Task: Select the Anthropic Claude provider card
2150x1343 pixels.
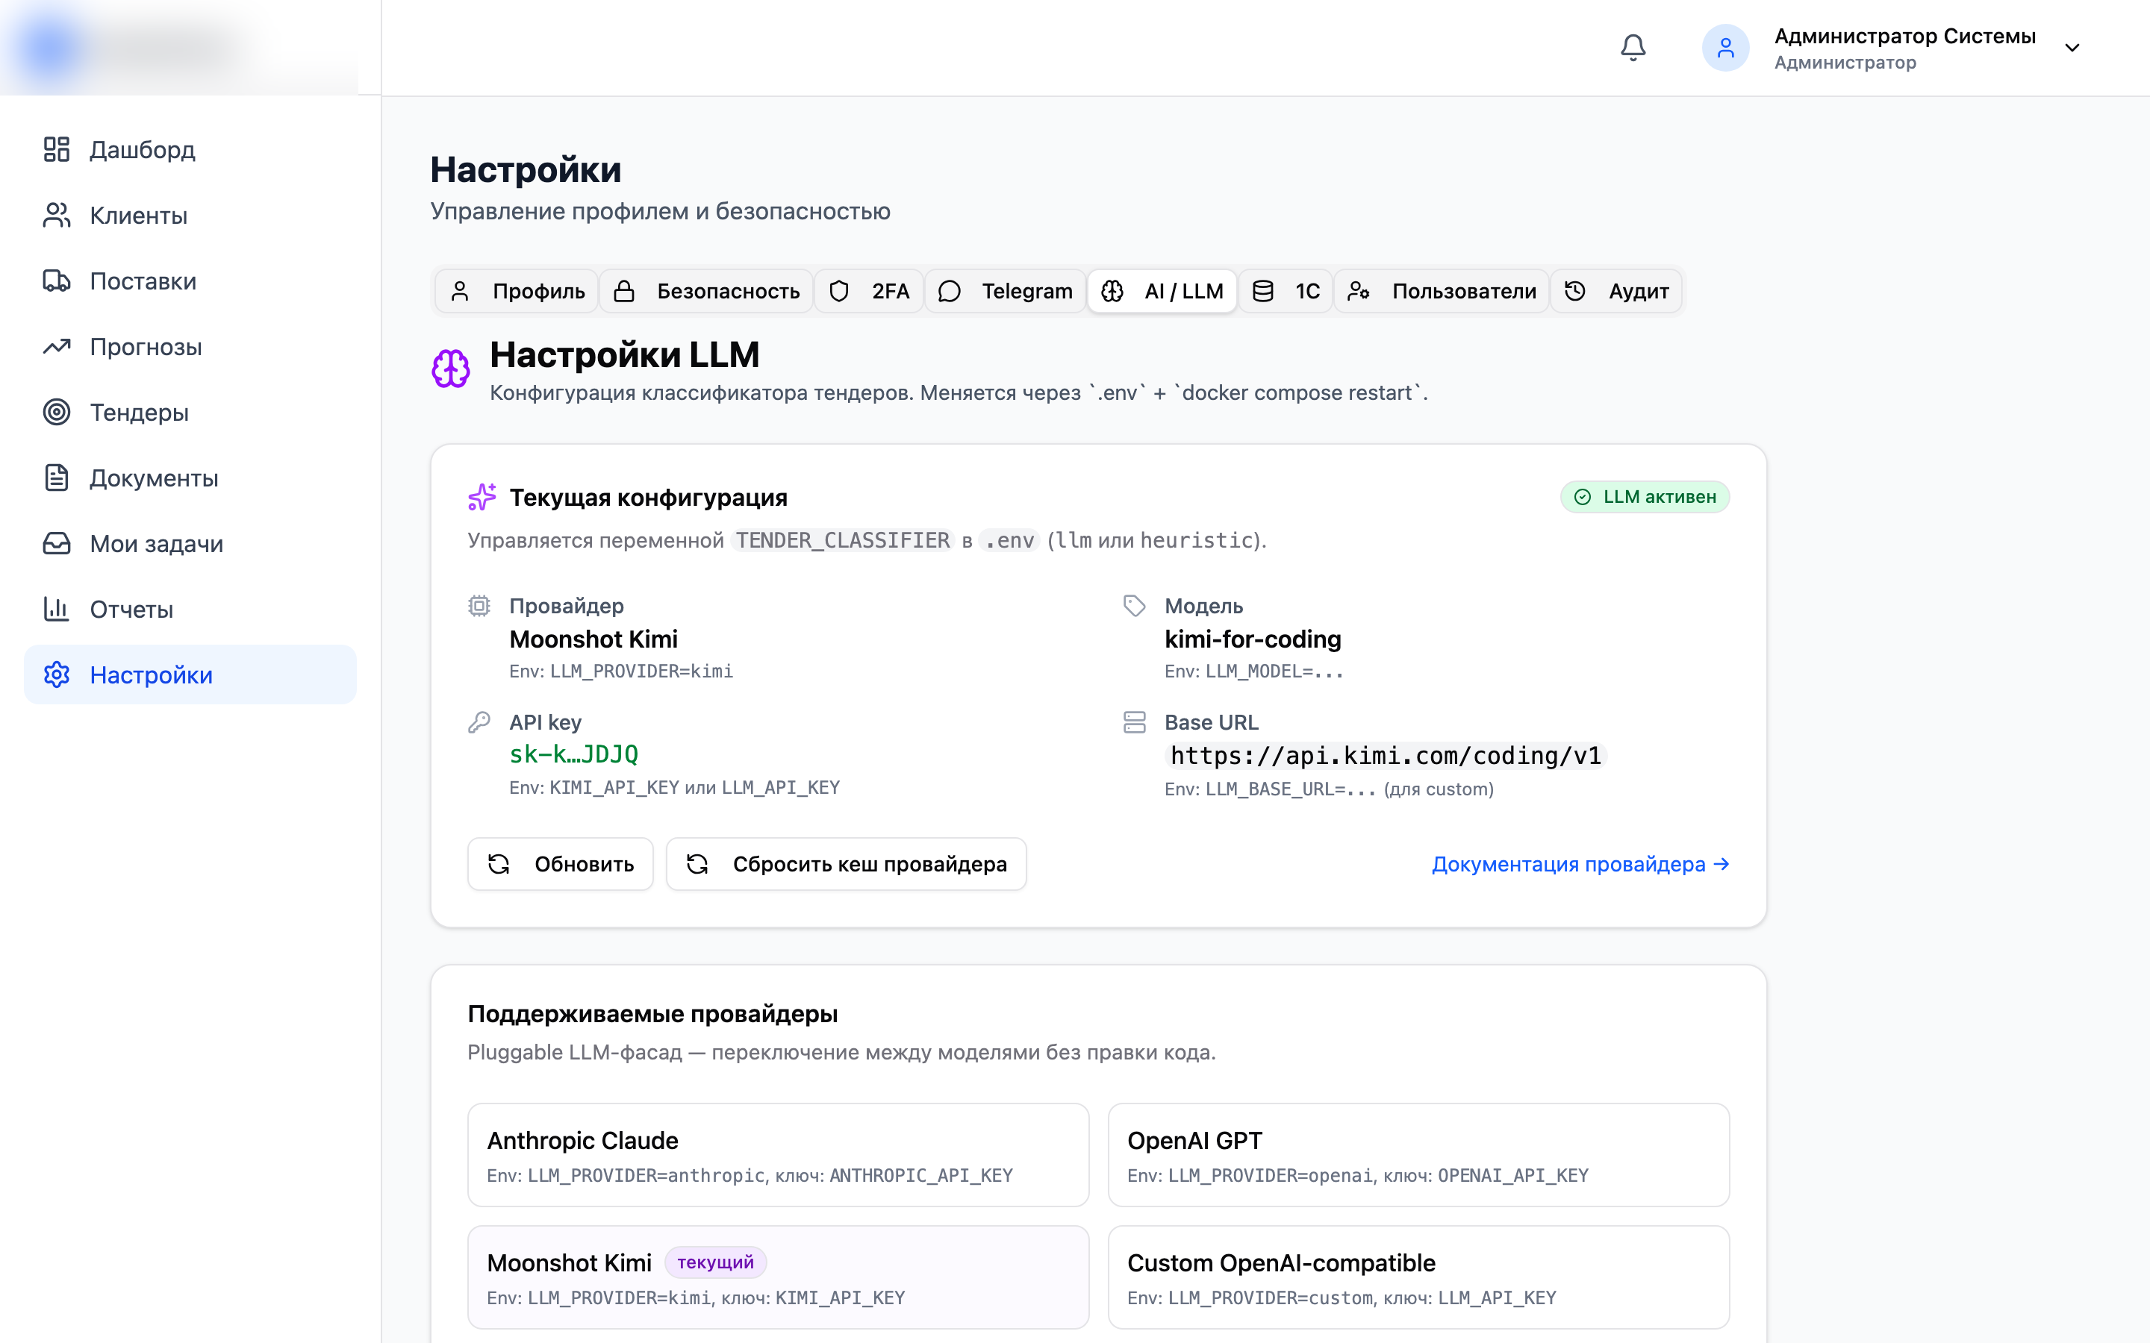Action: tap(779, 1155)
